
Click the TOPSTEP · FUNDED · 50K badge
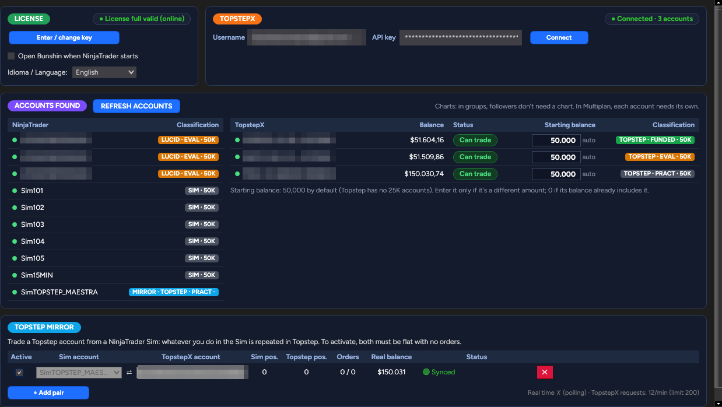(x=655, y=140)
